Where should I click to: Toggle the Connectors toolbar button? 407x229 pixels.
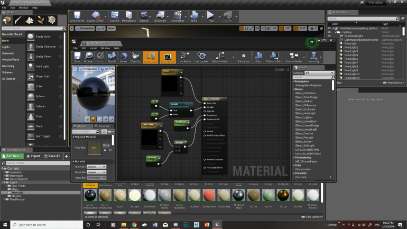click(150, 57)
